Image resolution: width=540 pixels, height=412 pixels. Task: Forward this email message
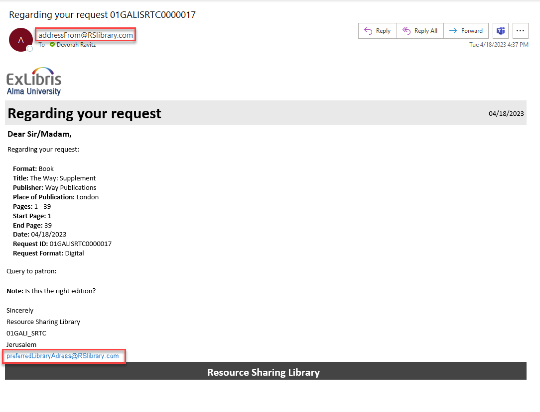pos(466,31)
